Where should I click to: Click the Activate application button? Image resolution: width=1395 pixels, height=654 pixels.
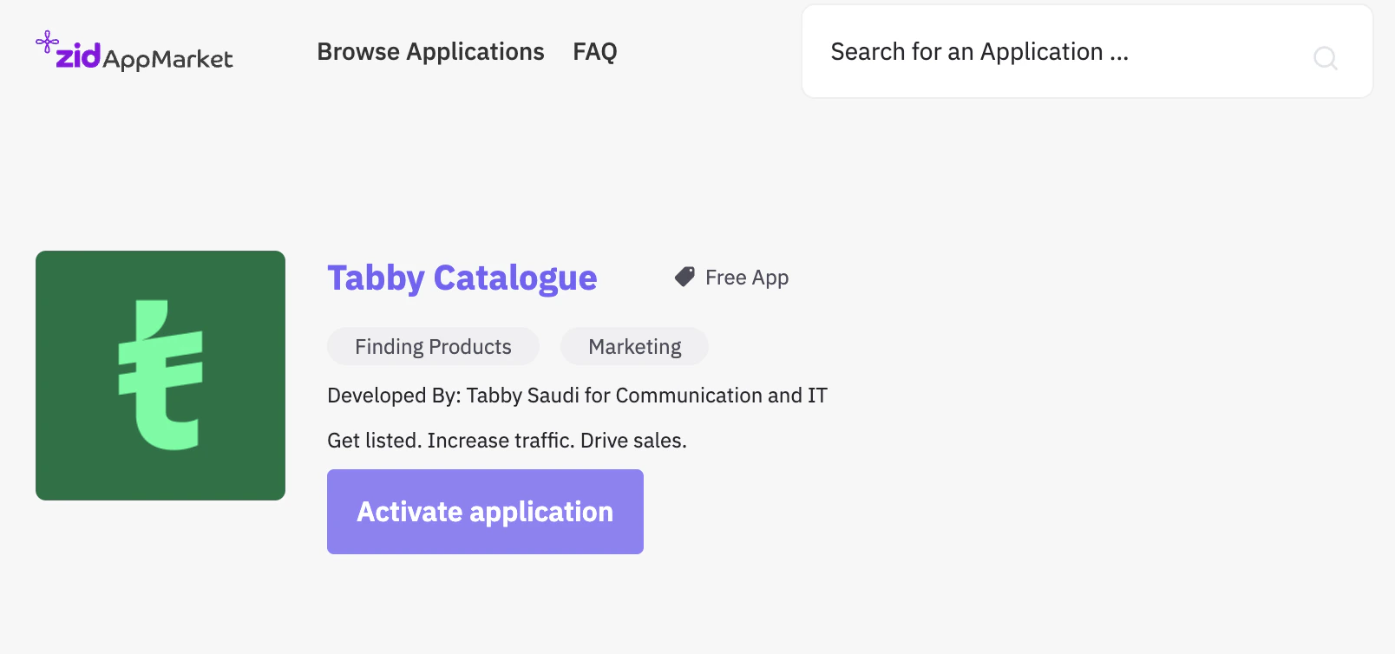click(485, 512)
